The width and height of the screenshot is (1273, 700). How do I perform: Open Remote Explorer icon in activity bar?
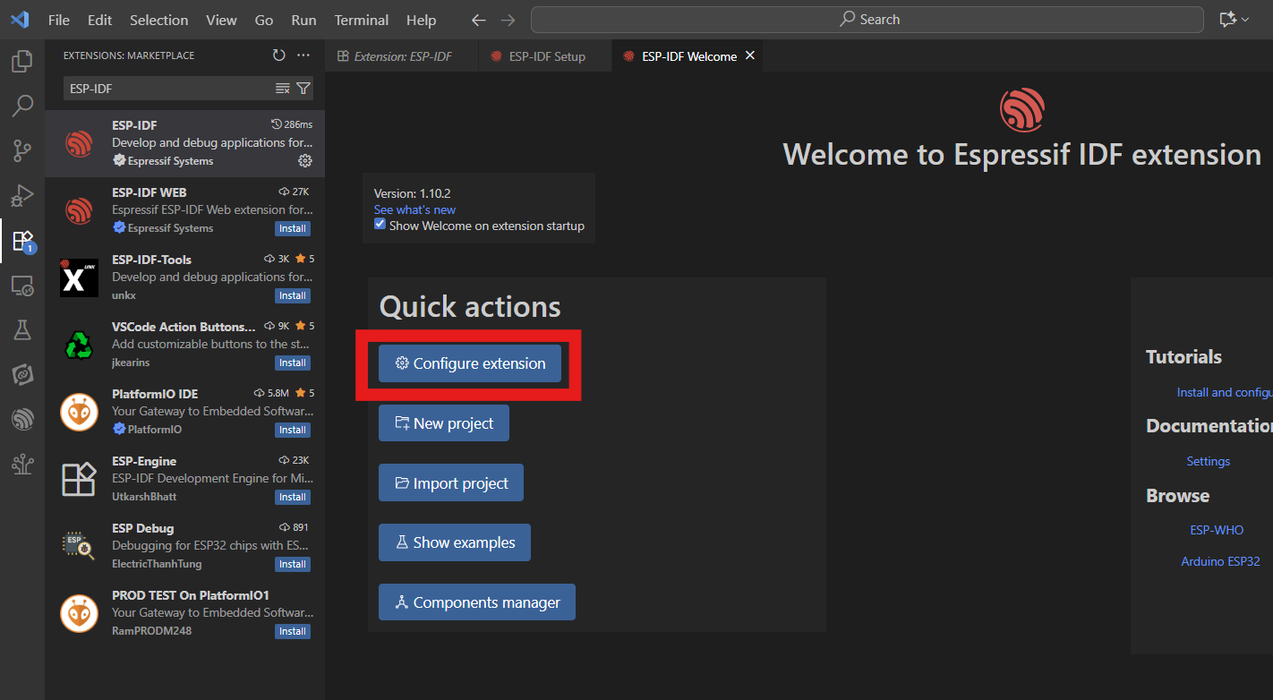coord(22,286)
